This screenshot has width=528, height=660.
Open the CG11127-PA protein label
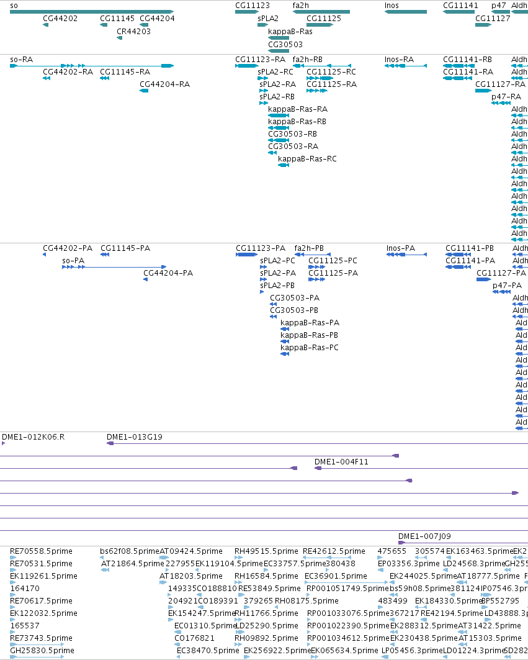(x=501, y=273)
